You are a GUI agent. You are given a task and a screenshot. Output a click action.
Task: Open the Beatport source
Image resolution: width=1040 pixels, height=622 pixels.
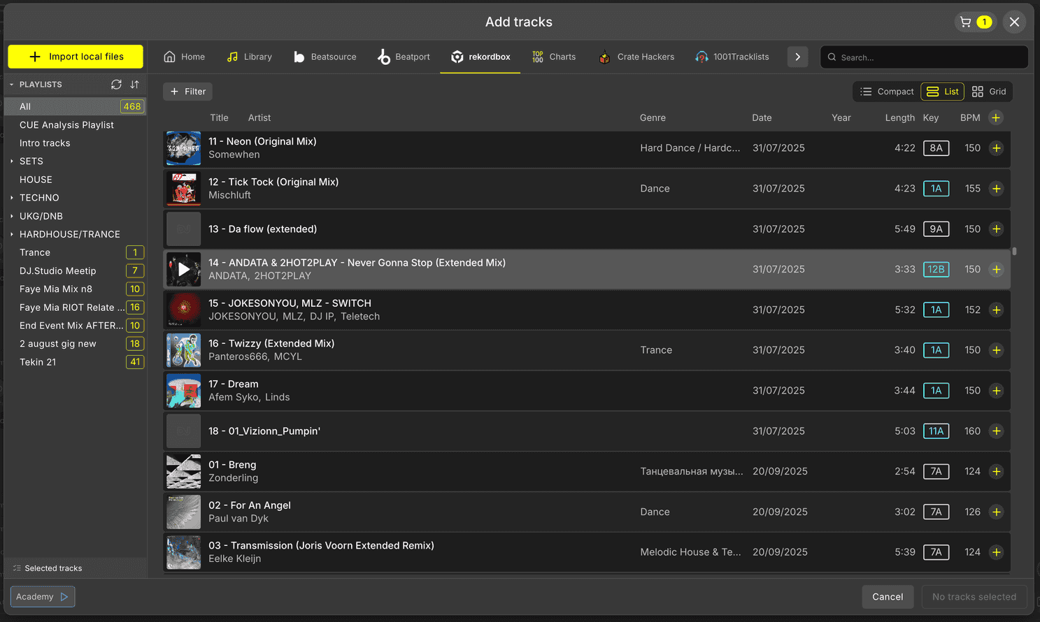(x=404, y=57)
